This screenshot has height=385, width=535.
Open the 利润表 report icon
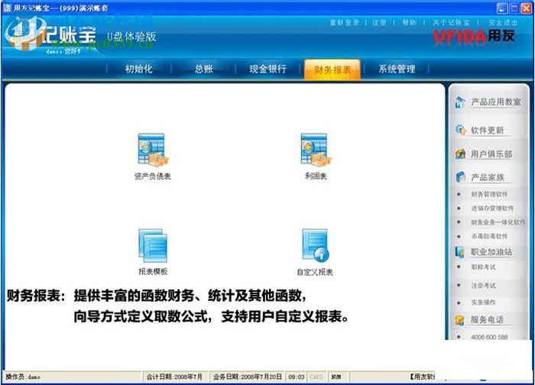tap(316, 150)
